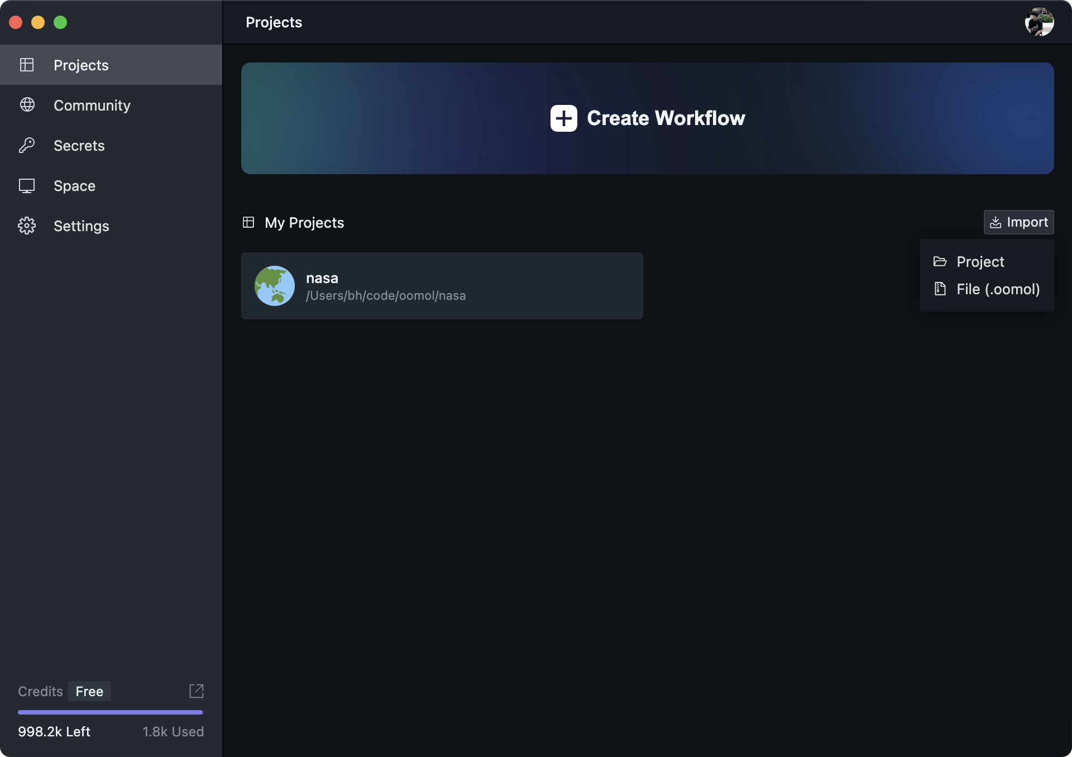Click the Projects grid icon in sidebar
The width and height of the screenshot is (1072, 757).
pos(27,65)
